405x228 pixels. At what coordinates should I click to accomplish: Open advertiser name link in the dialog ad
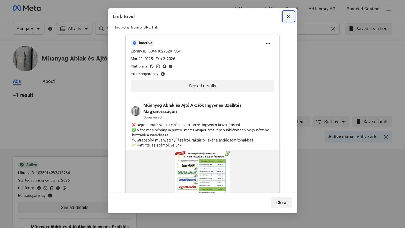192,108
